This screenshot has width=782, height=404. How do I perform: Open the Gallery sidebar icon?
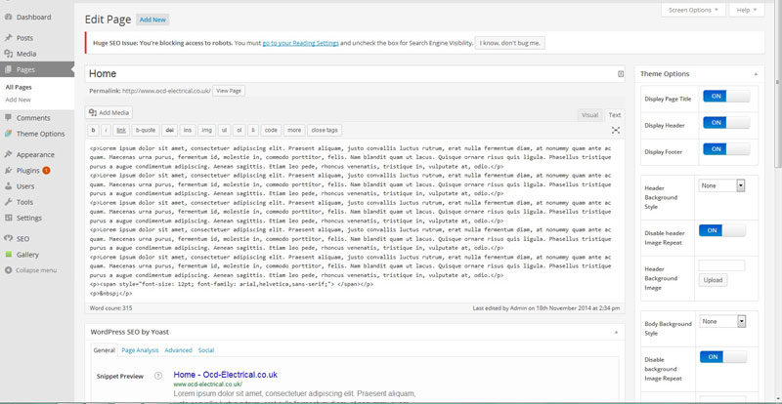click(9, 254)
